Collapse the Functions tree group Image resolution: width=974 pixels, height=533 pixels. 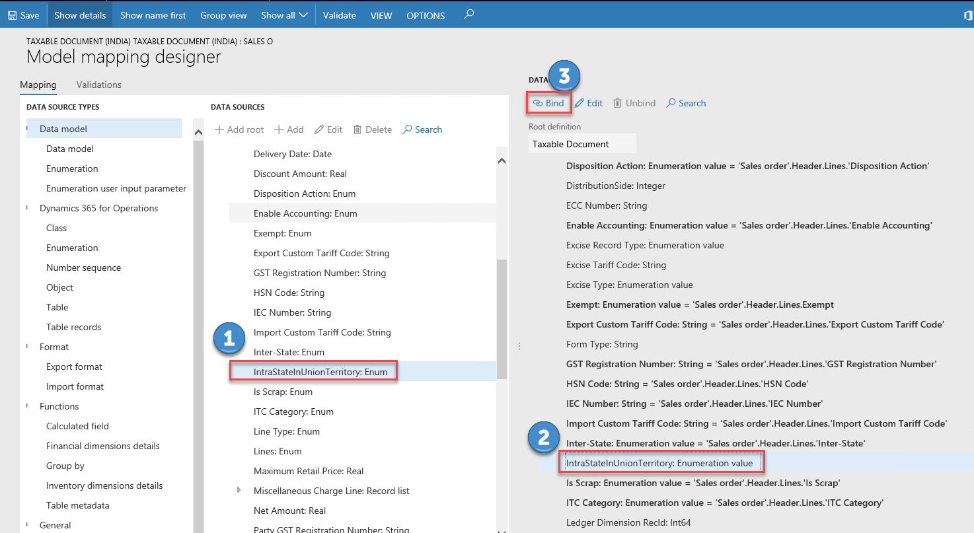click(x=28, y=406)
